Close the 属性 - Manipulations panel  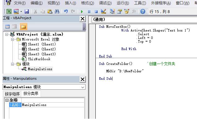pos(82,79)
